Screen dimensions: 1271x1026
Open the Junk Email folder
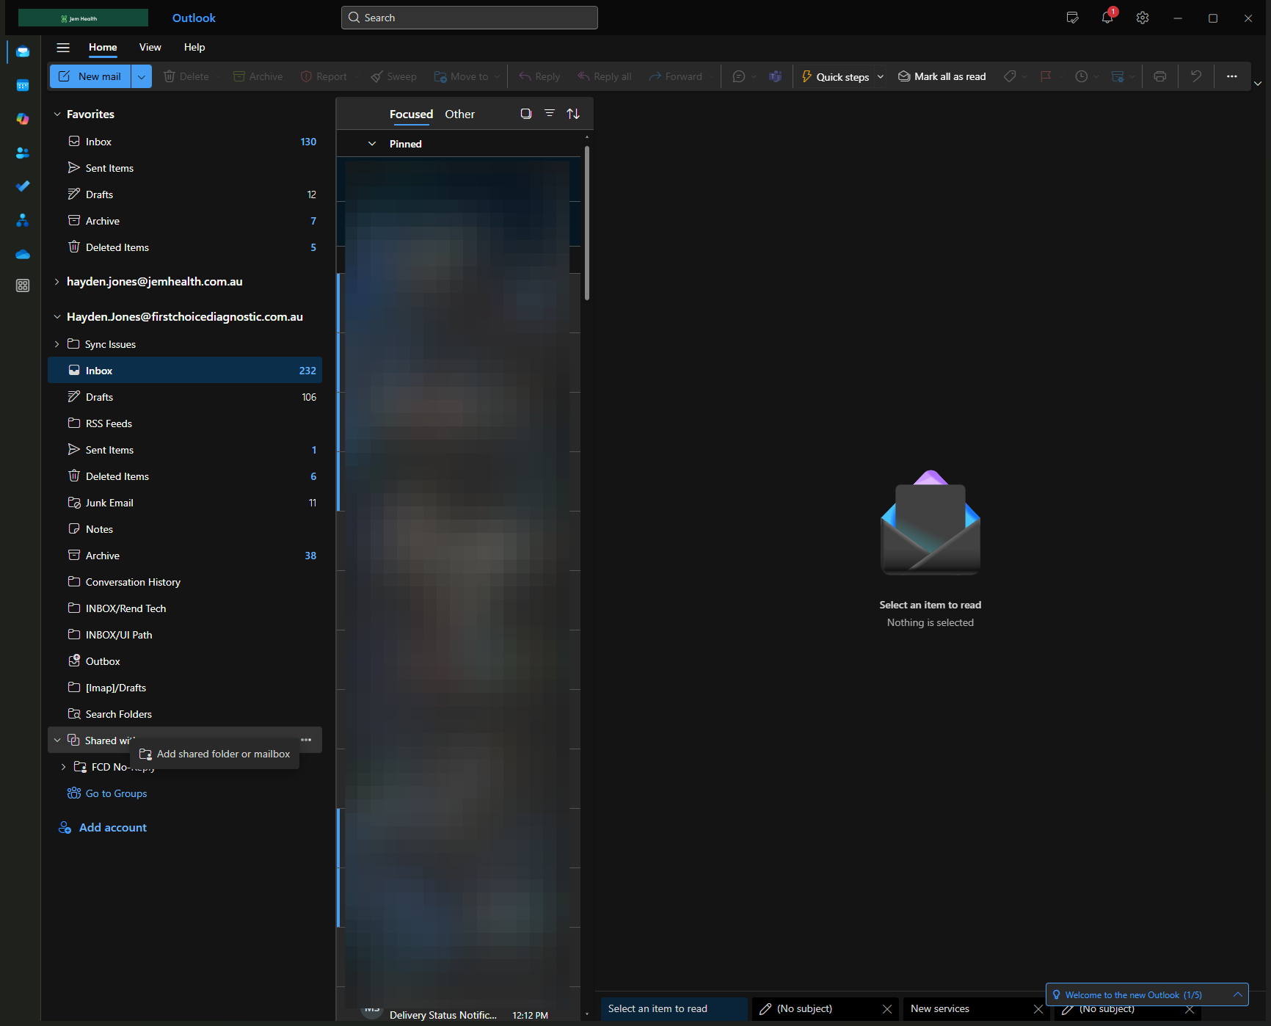click(x=185, y=503)
